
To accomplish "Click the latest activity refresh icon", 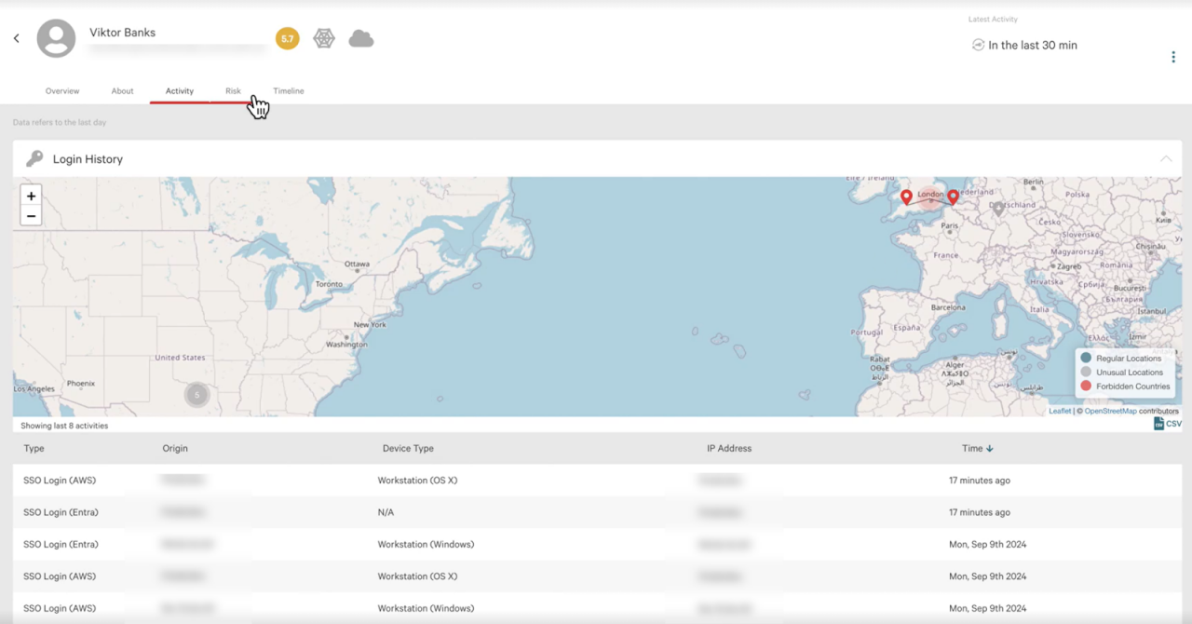I will click(x=978, y=45).
